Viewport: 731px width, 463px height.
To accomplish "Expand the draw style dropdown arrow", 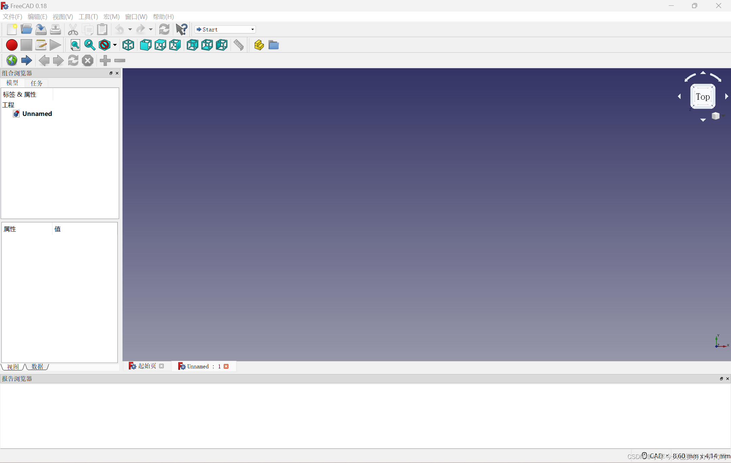I will [x=115, y=45].
